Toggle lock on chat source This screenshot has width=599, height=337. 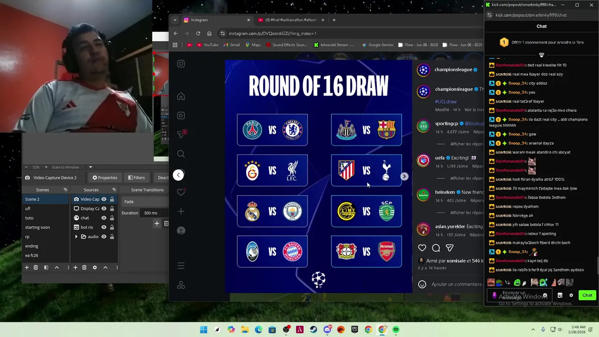[x=112, y=218]
